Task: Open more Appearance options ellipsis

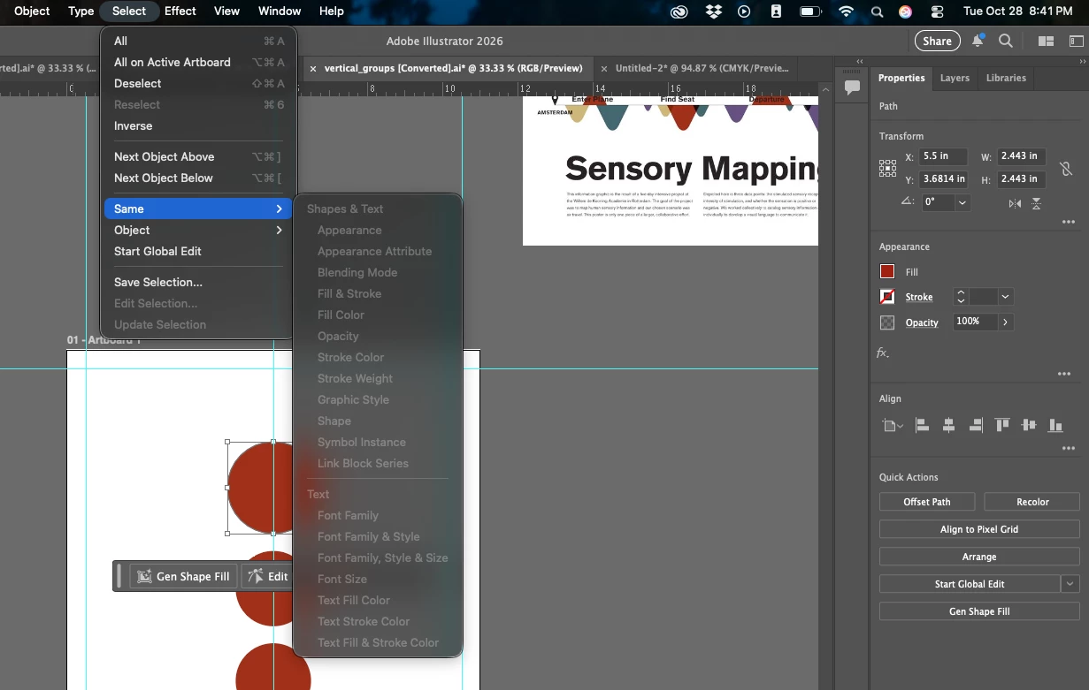Action: click(1064, 375)
